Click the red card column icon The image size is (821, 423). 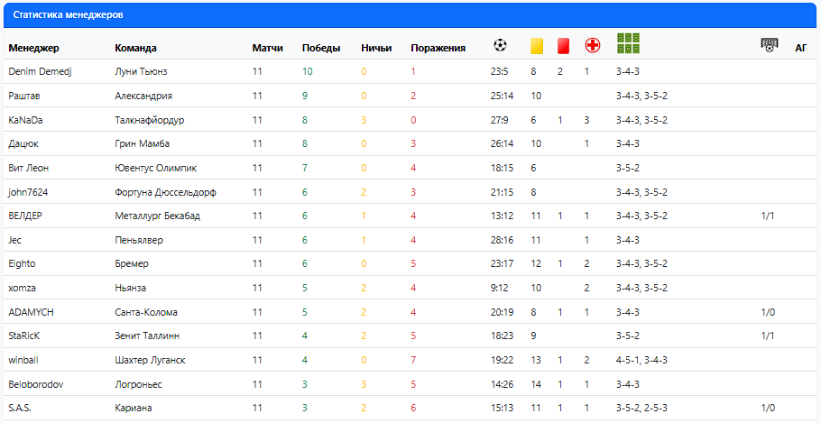coord(562,45)
